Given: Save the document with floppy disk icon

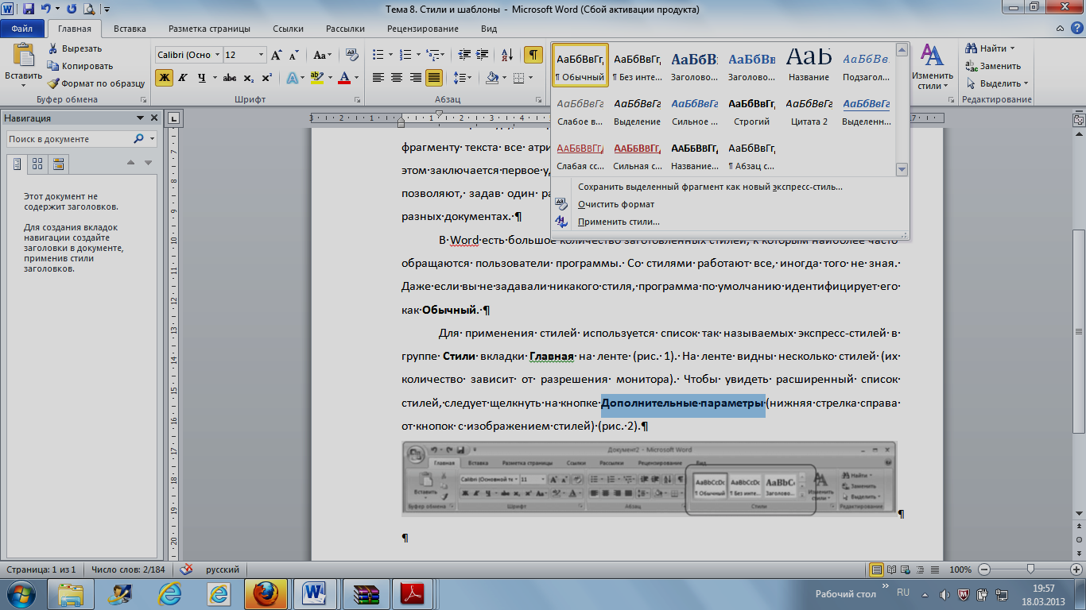Looking at the screenshot, I should tap(29, 10).
